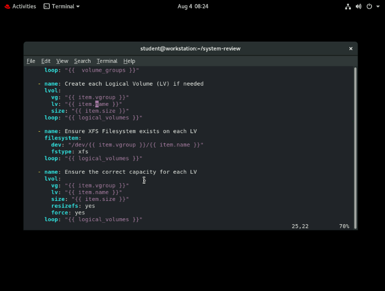Expand the system menu dropdown arrow

[x=378, y=6]
